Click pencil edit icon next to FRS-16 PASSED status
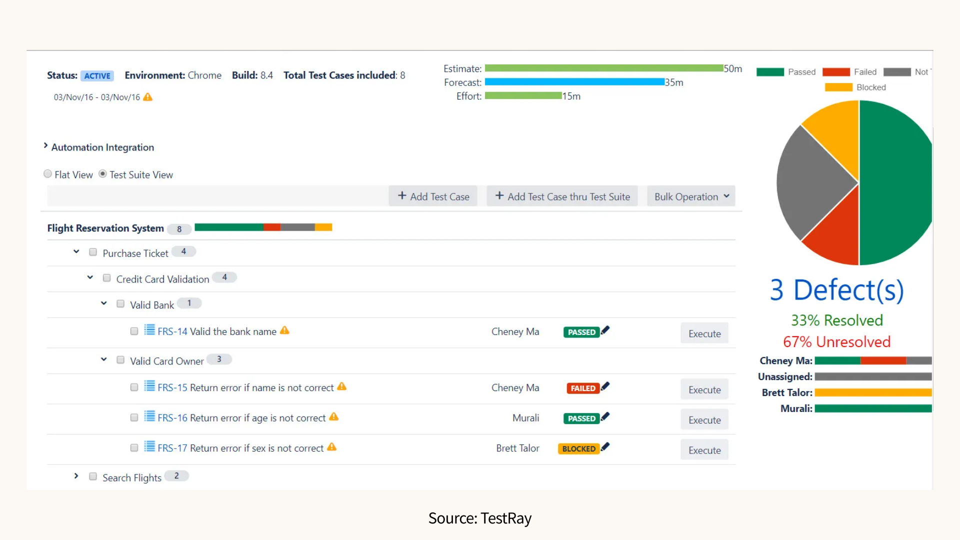 [605, 416]
